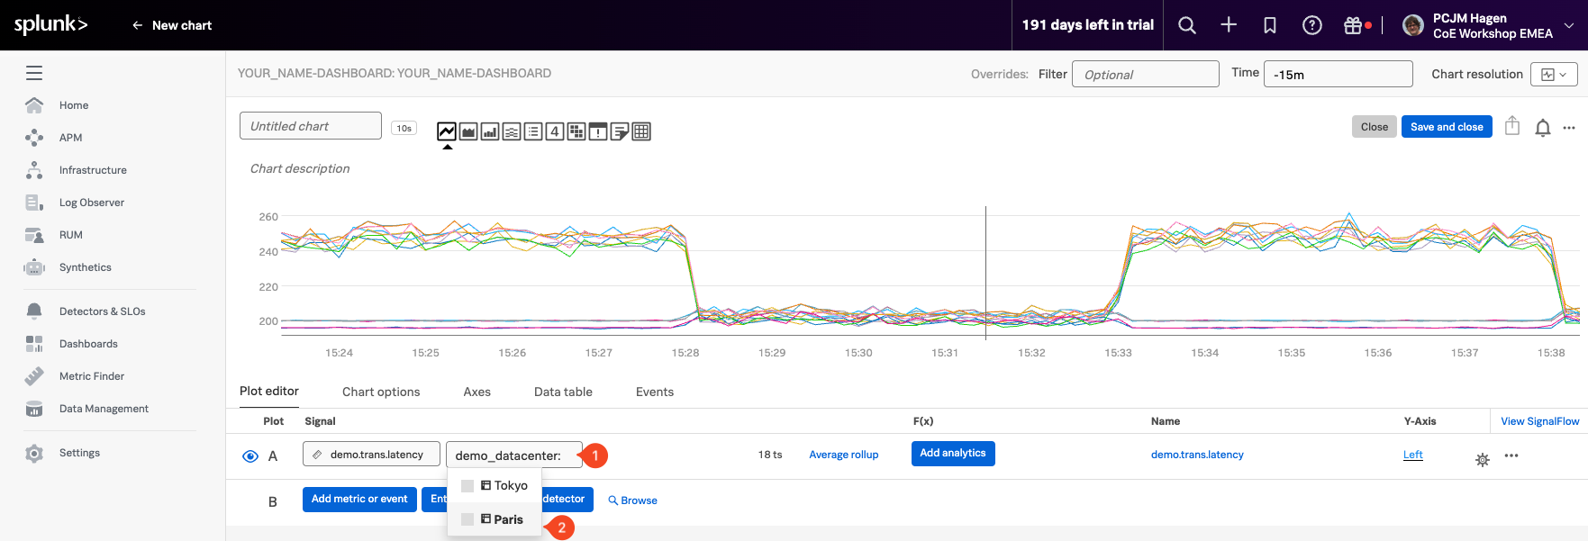Open the View SignalFlow link

(x=1539, y=421)
